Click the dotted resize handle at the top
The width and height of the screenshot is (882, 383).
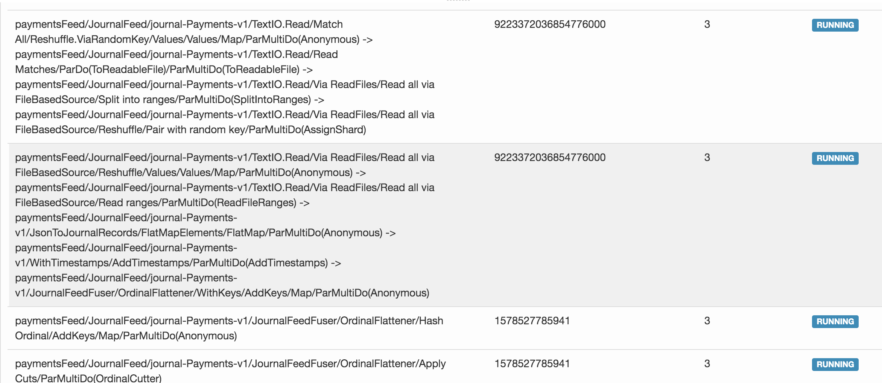[x=458, y=1]
